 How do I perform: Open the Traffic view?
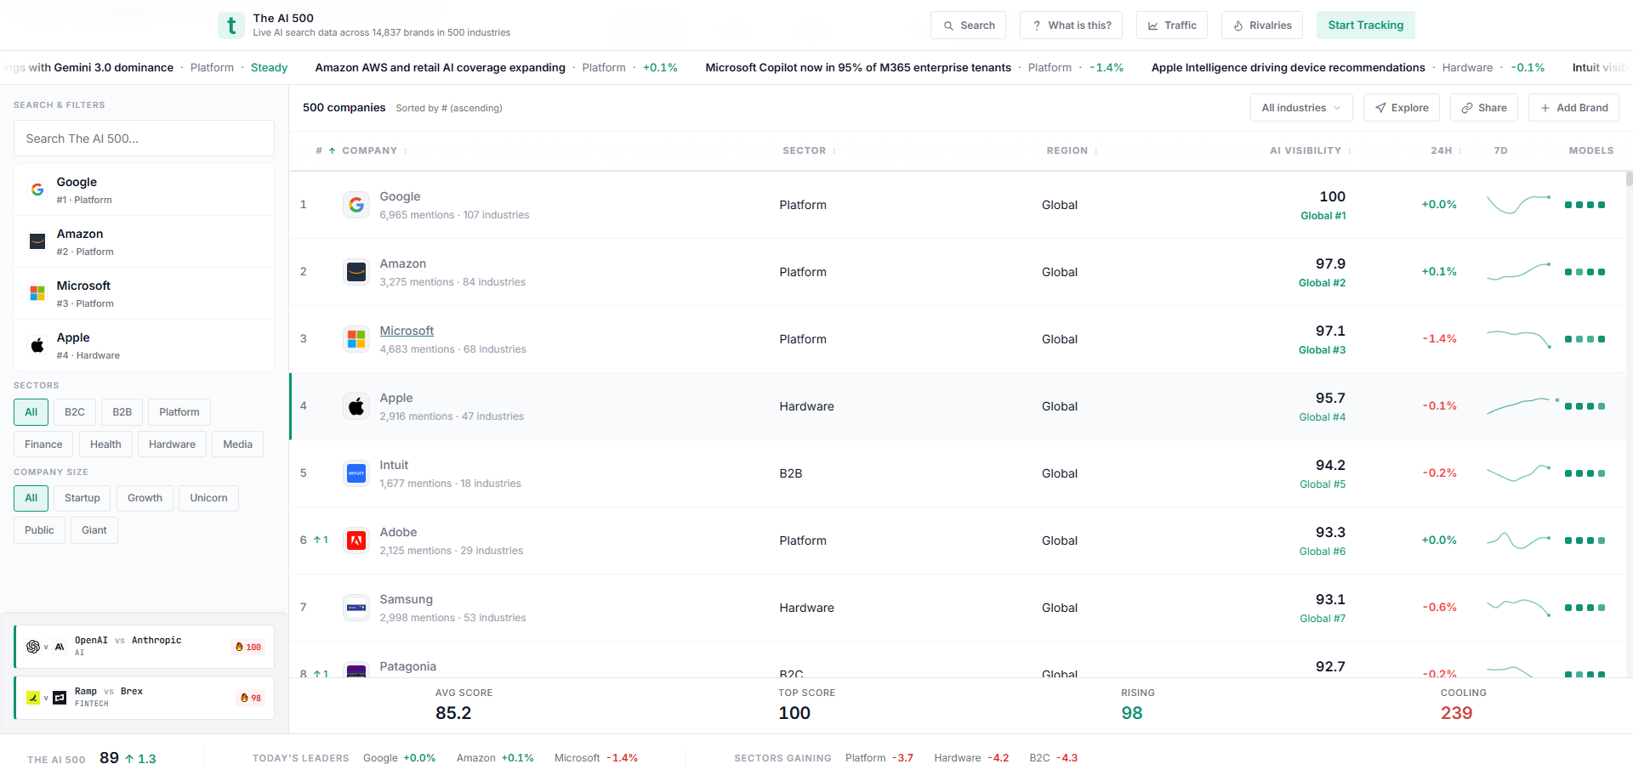(x=1171, y=25)
